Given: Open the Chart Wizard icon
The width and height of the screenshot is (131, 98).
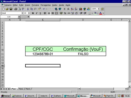Looking at the screenshot, I should (81, 9).
